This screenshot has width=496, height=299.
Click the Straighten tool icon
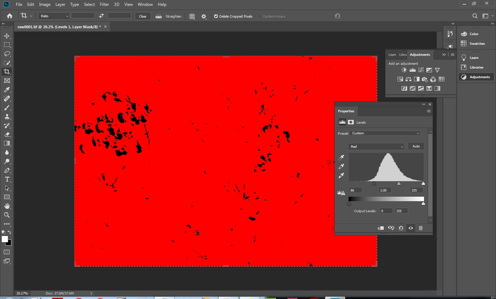pyautogui.click(x=159, y=16)
